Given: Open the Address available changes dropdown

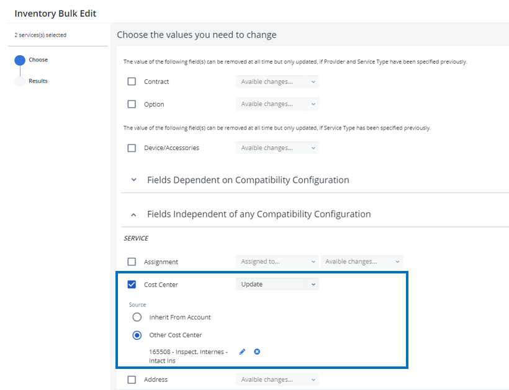Looking at the screenshot, I should click(277, 379).
